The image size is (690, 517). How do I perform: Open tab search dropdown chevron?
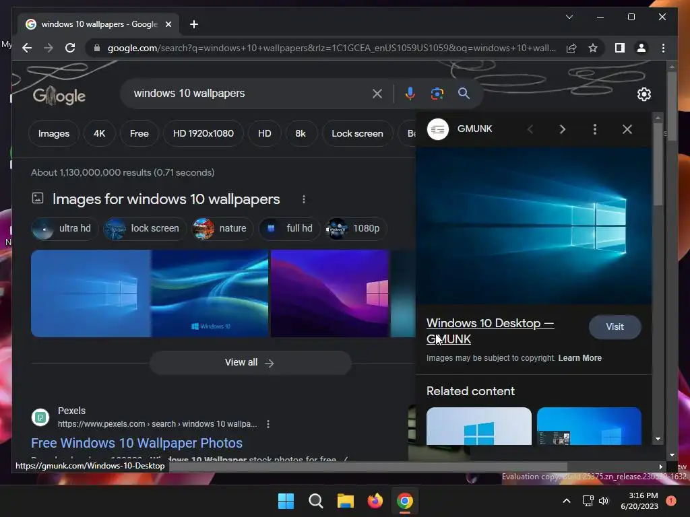coord(569,17)
